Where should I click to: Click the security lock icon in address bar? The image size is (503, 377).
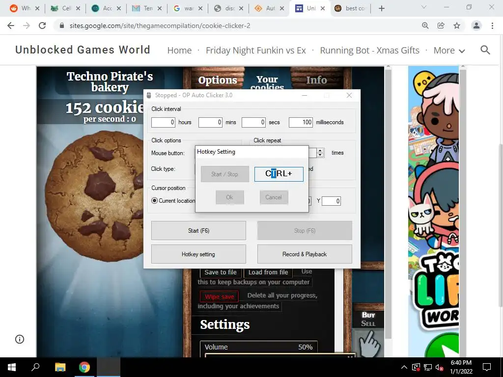(62, 26)
